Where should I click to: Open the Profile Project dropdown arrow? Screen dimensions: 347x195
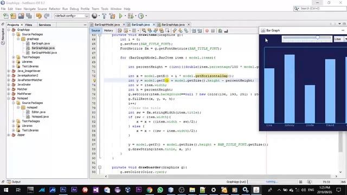click(x=146, y=16)
